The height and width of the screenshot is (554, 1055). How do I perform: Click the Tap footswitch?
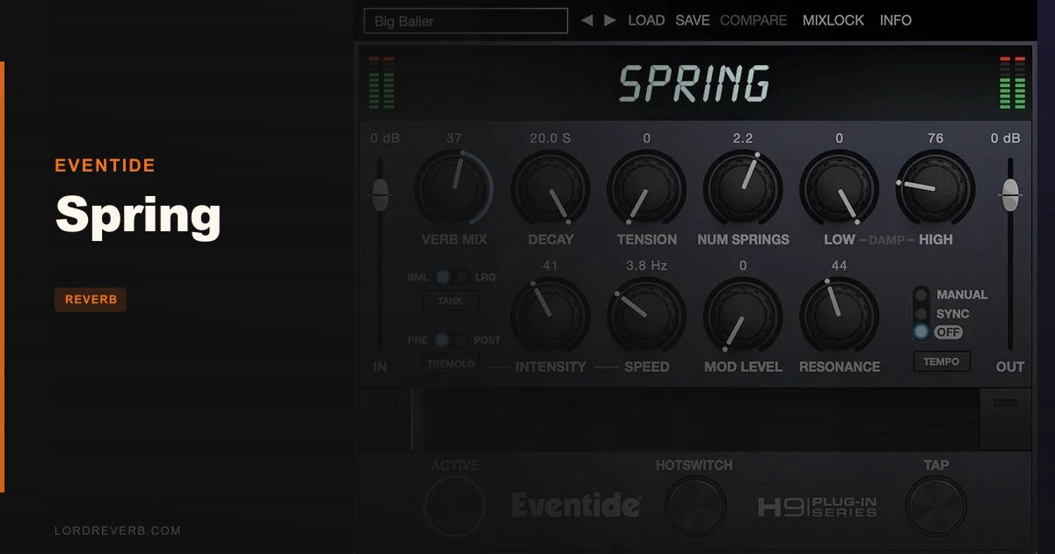935,507
